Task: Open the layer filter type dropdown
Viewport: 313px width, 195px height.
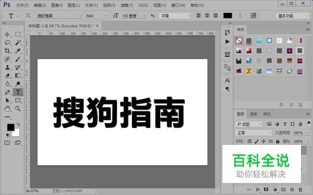Action: tap(248, 124)
